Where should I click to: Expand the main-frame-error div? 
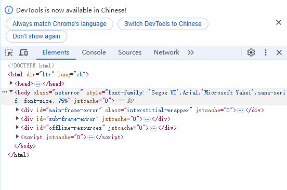17,110
